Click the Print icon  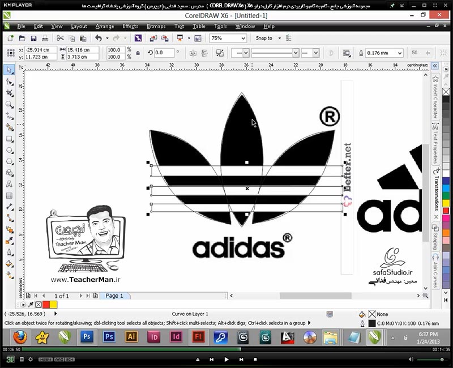tap(45, 38)
